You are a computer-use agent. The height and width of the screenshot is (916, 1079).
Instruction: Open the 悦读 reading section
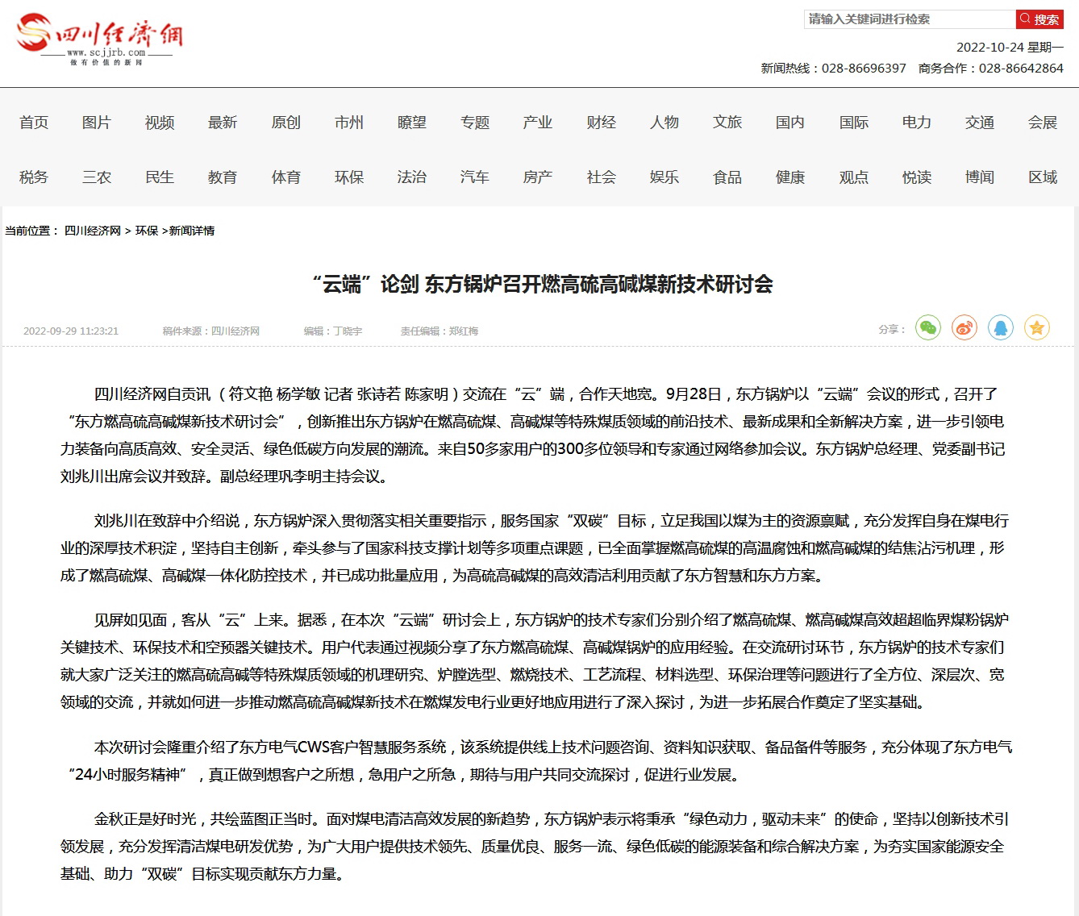coord(917,177)
